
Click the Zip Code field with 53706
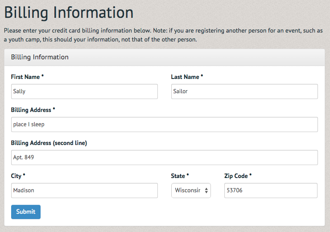[271, 191]
